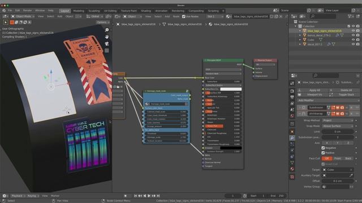Click the pan view hand gizmo
The width and height of the screenshot is (362, 203).
tap(107, 37)
